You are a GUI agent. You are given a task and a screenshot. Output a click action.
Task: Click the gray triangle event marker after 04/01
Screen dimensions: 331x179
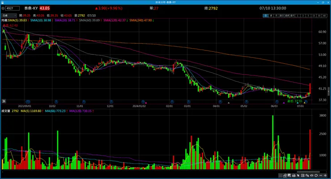(229, 103)
